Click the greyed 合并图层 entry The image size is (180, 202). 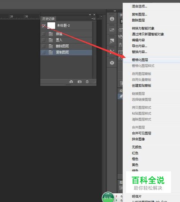point(138,127)
